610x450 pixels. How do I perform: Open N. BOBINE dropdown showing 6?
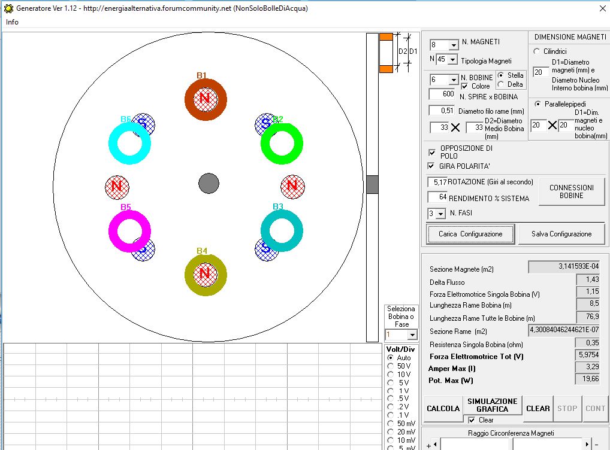pyautogui.click(x=454, y=80)
